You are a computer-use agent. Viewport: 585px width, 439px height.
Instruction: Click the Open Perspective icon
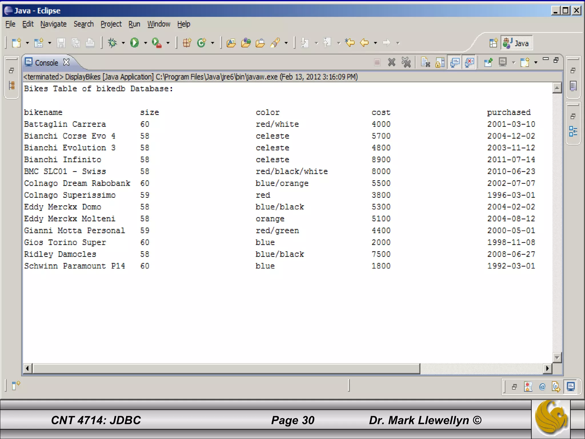[x=493, y=43]
